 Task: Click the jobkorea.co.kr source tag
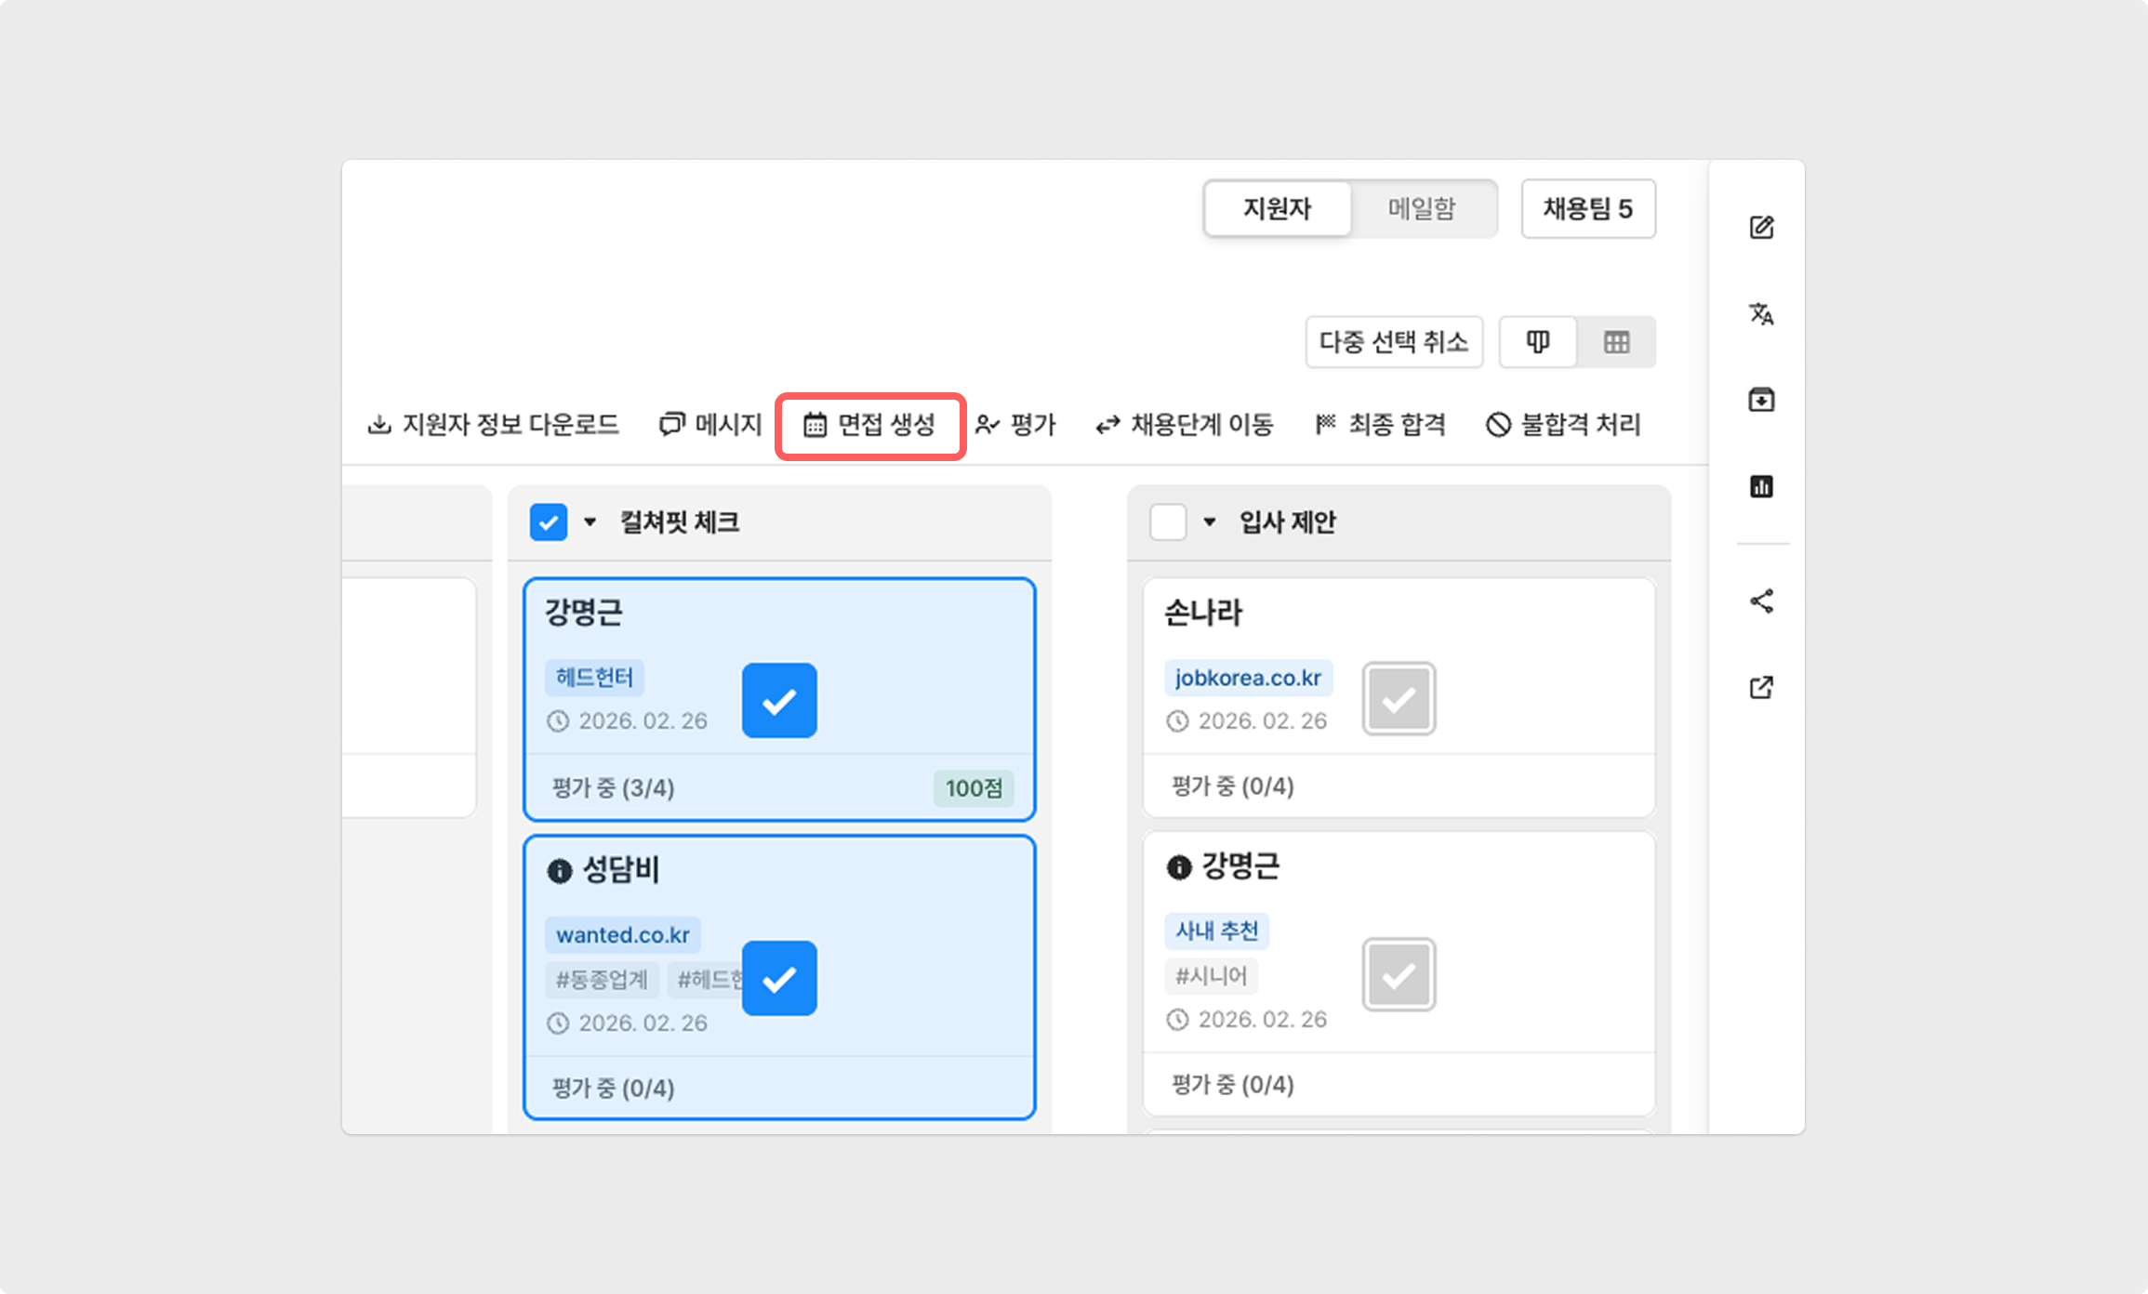tap(1248, 678)
